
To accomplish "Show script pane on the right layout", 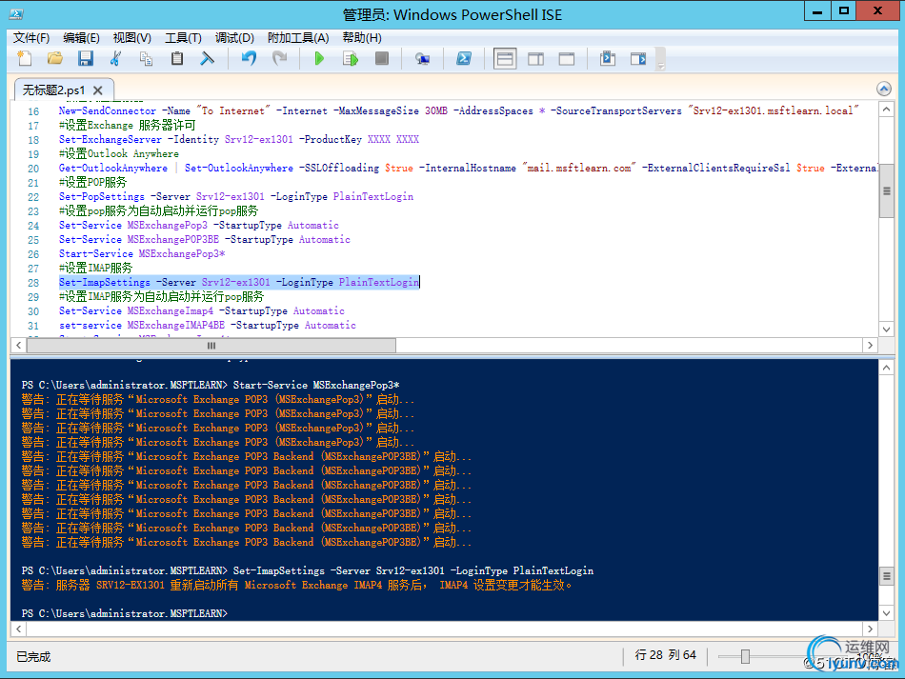I will (535, 59).
